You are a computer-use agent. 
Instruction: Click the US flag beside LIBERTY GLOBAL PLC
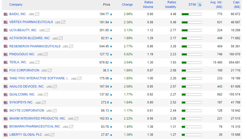pos(6,135)
